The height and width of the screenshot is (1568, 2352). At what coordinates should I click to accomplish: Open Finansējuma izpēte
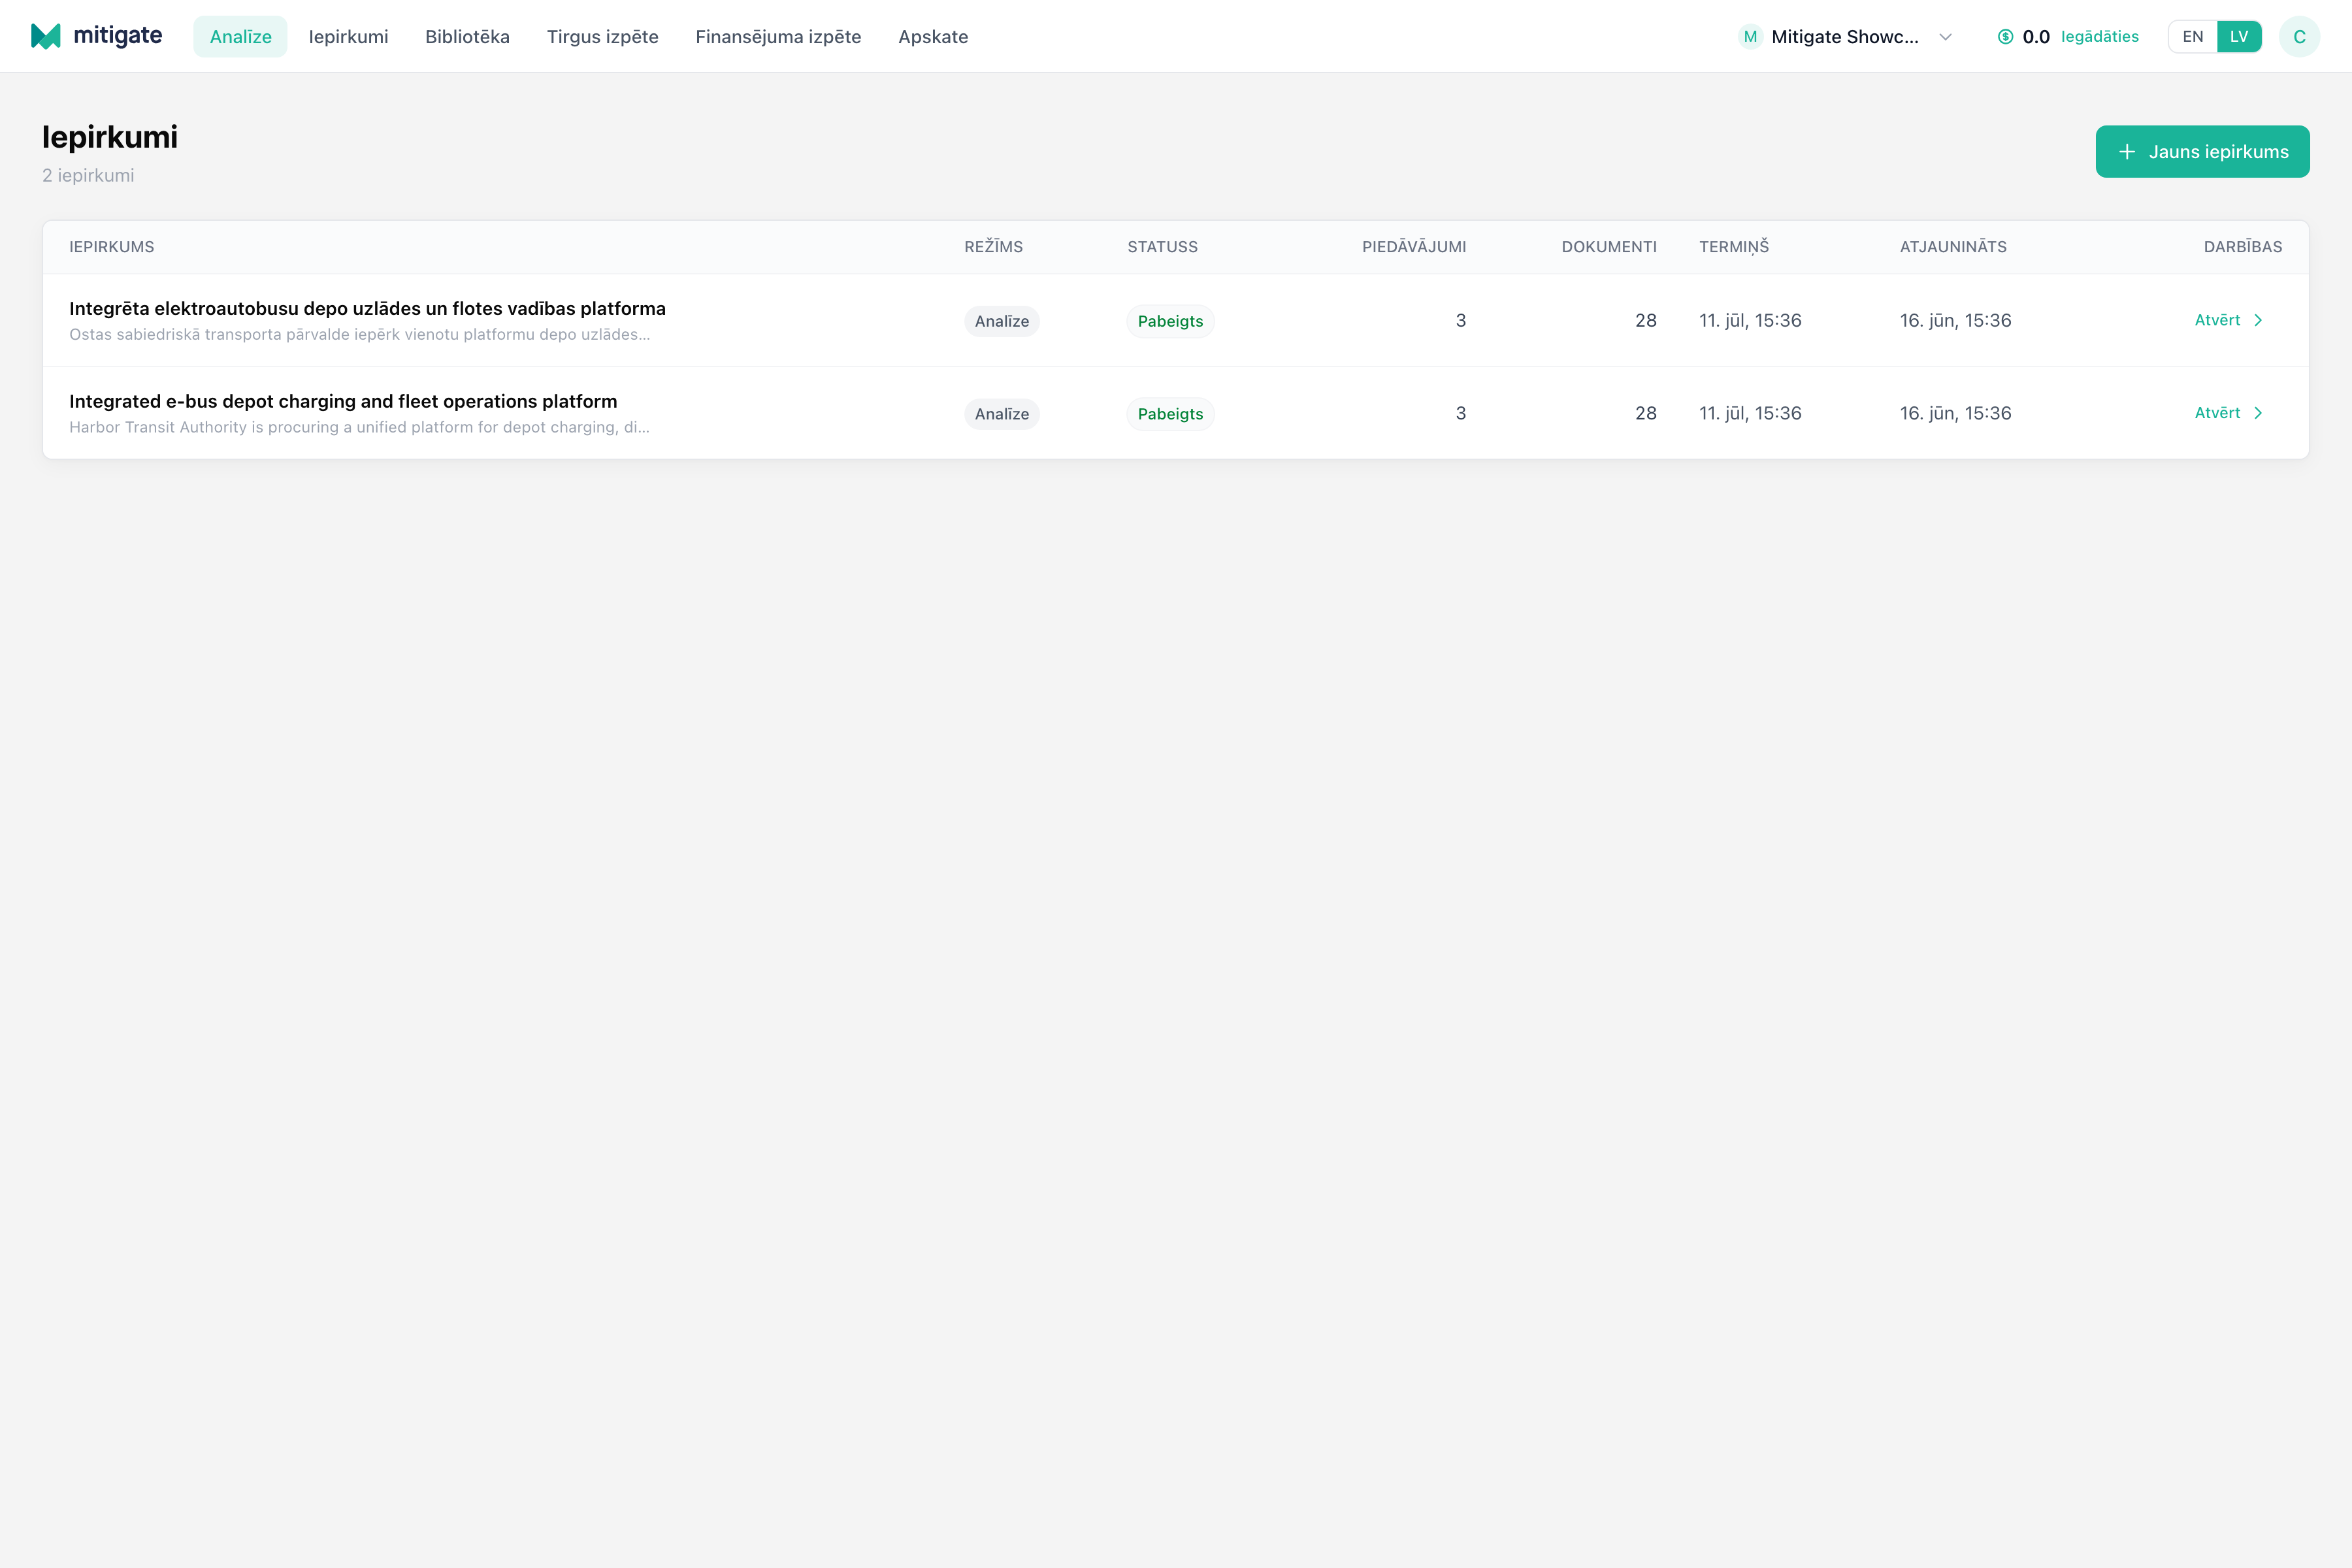pos(778,37)
